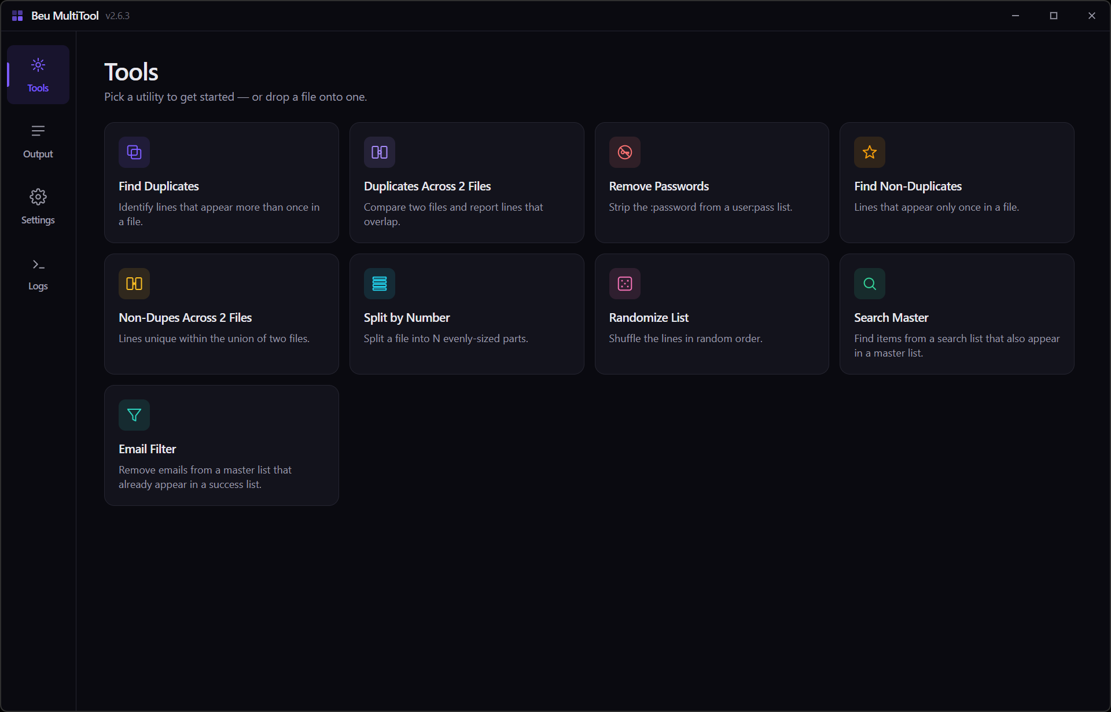This screenshot has height=712, width=1111.
Task: Click the Search Master magnifier icon
Action: pos(870,284)
